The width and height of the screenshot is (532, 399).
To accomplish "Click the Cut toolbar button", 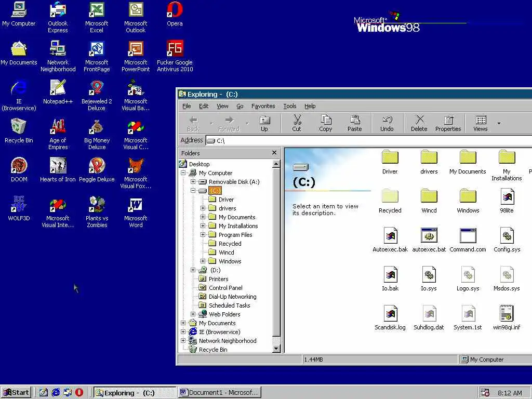I will pyautogui.click(x=297, y=123).
